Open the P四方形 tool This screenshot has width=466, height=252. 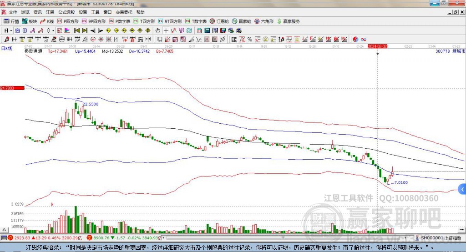pos(67,21)
